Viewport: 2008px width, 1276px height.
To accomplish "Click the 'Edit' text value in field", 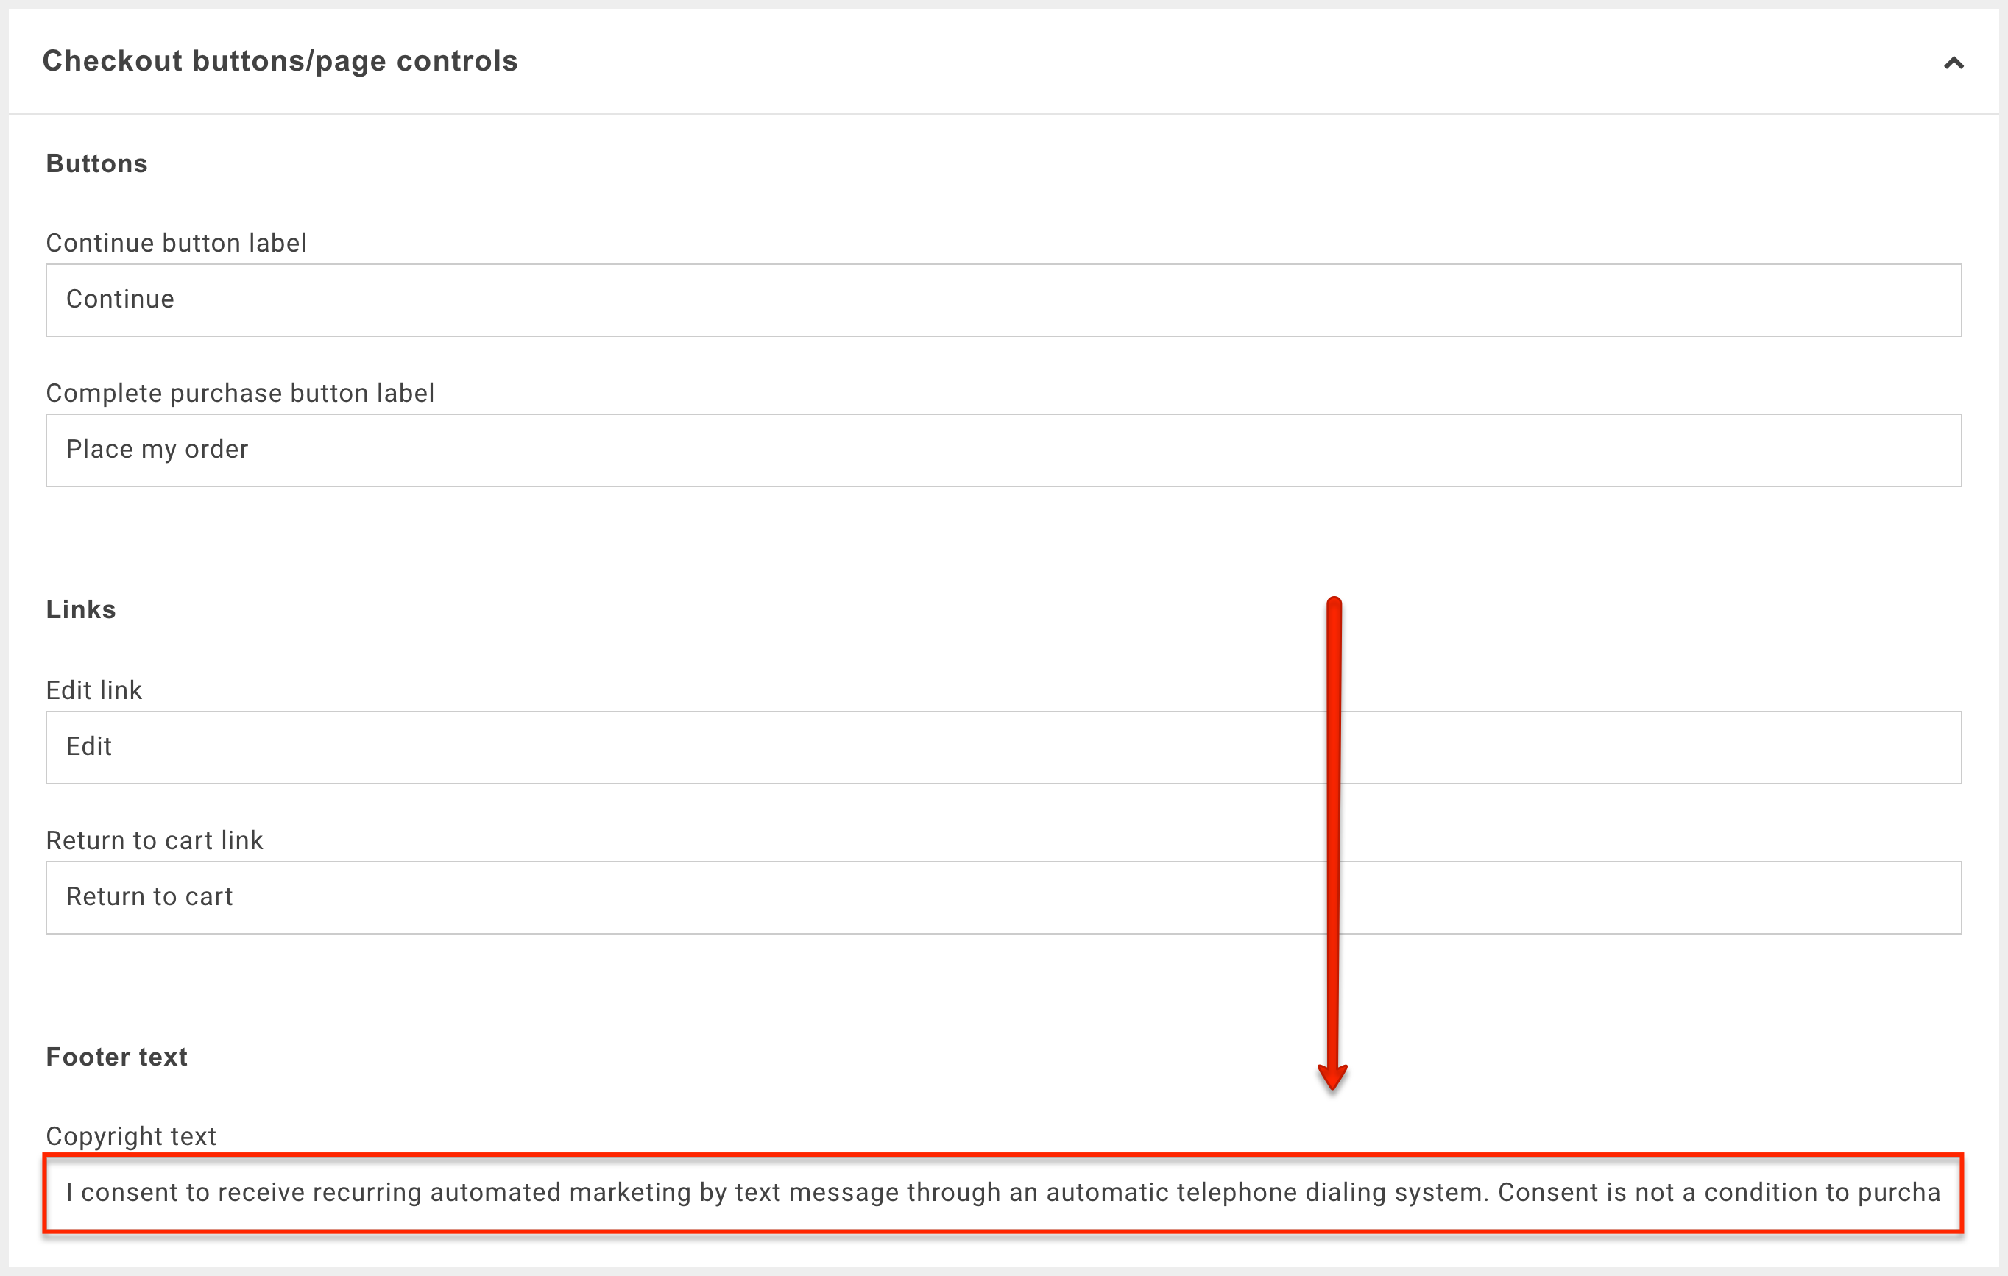I will tap(88, 747).
